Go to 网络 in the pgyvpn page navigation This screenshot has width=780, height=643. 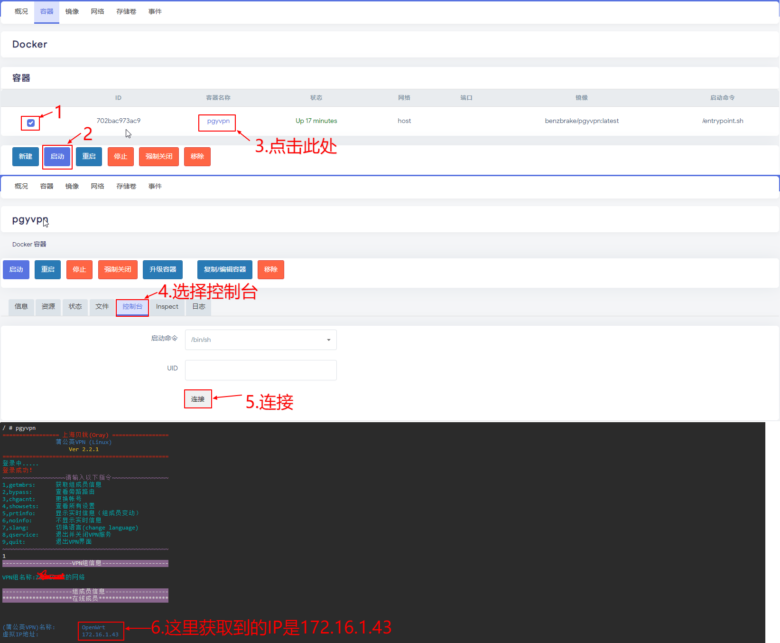click(x=98, y=187)
